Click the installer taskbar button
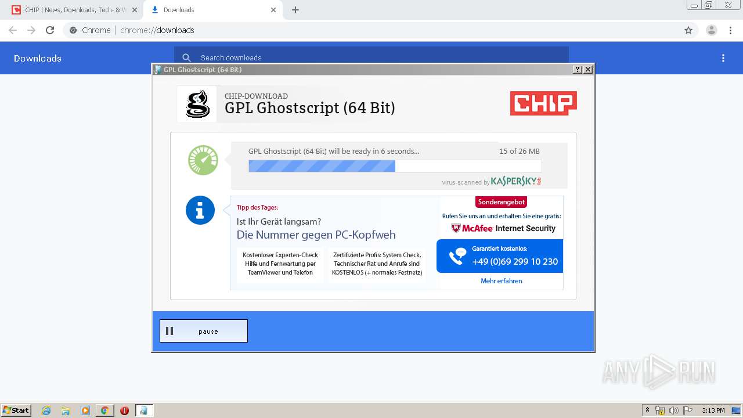Image resolution: width=743 pixels, height=418 pixels. coord(144,410)
